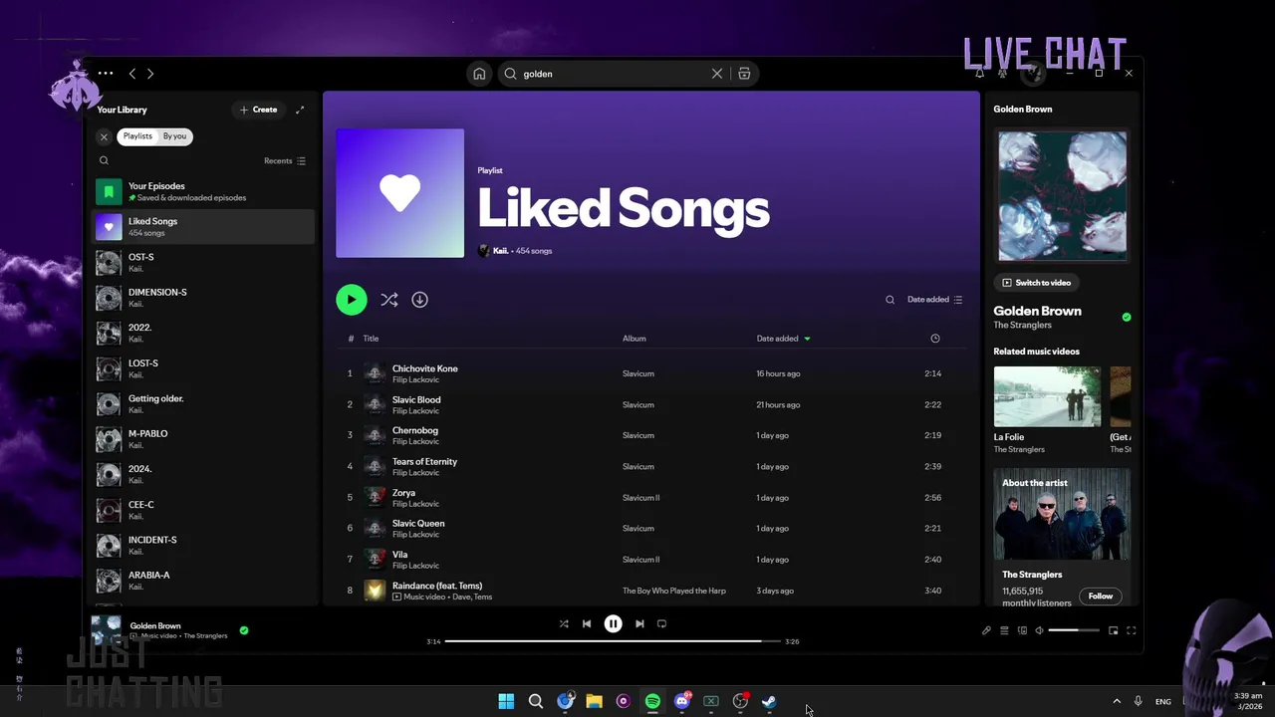Follow The Stranglers artist

[1101, 597]
